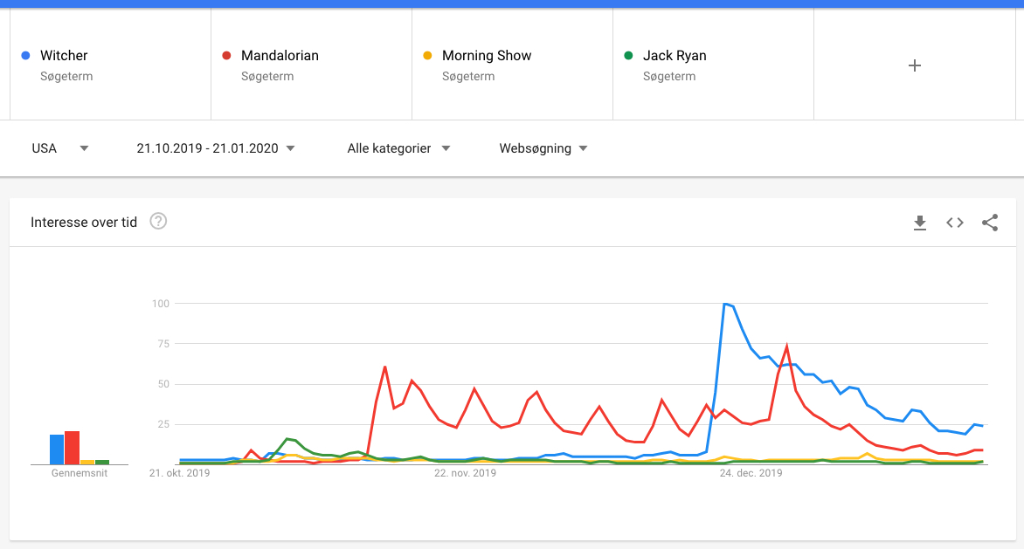Open the Alle kategorier dropdown
The image size is (1024, 549).
398,148
